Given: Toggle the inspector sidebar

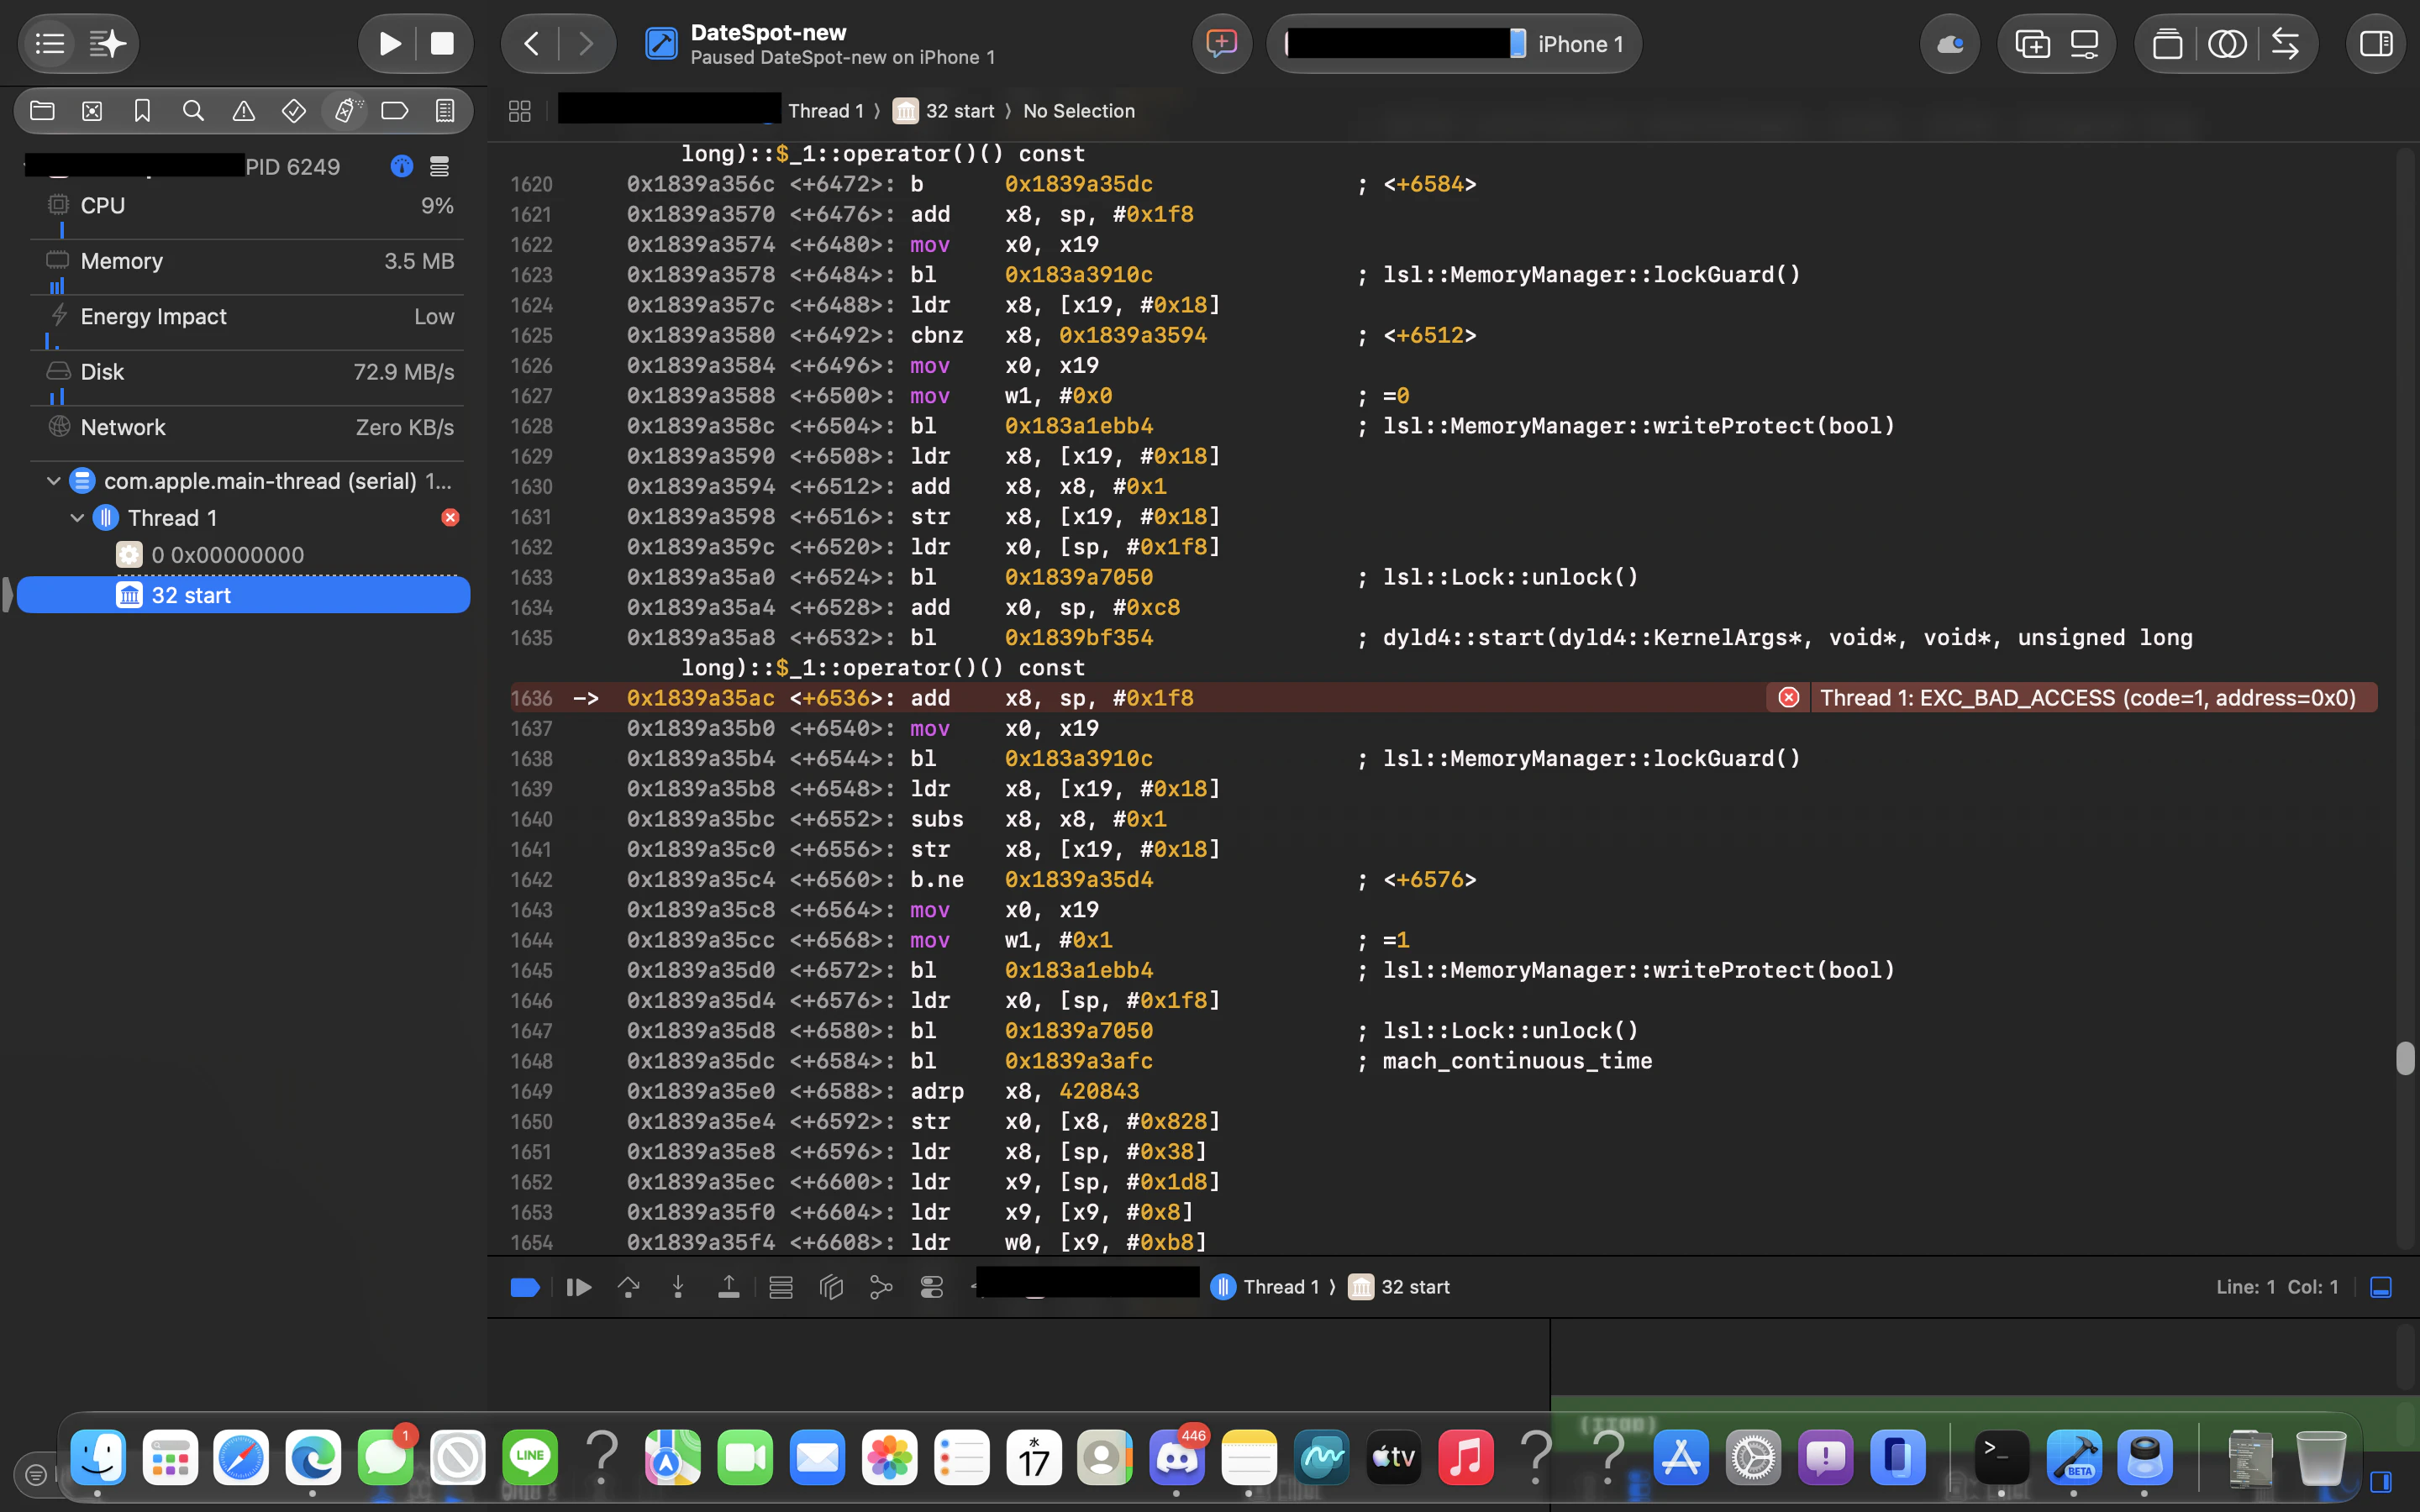Looking at the screenshot, I should (2376, 44).
